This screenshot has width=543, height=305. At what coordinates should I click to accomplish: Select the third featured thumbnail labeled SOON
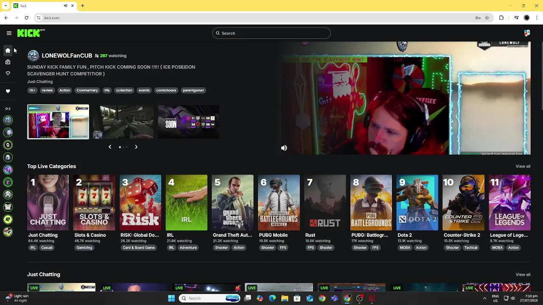coord(189,122)
